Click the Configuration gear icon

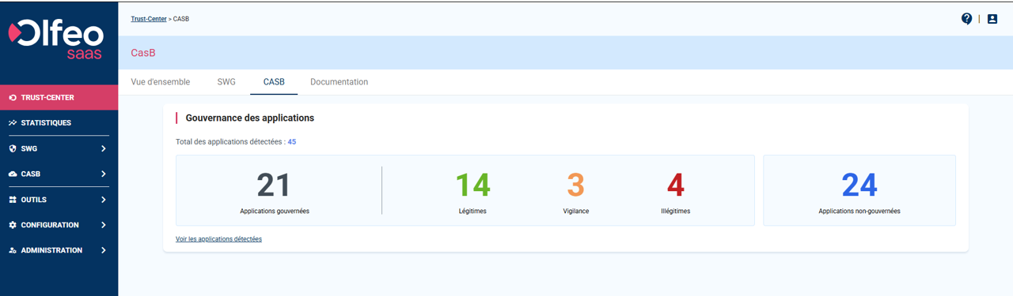[x=13, y=225]
